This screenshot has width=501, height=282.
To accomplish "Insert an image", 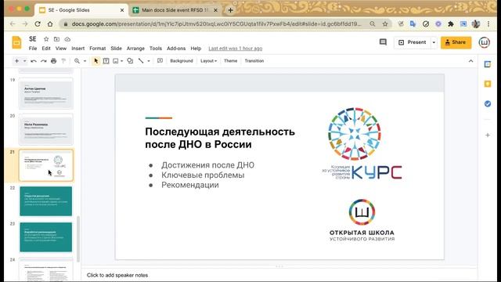I will pos(116,61).
